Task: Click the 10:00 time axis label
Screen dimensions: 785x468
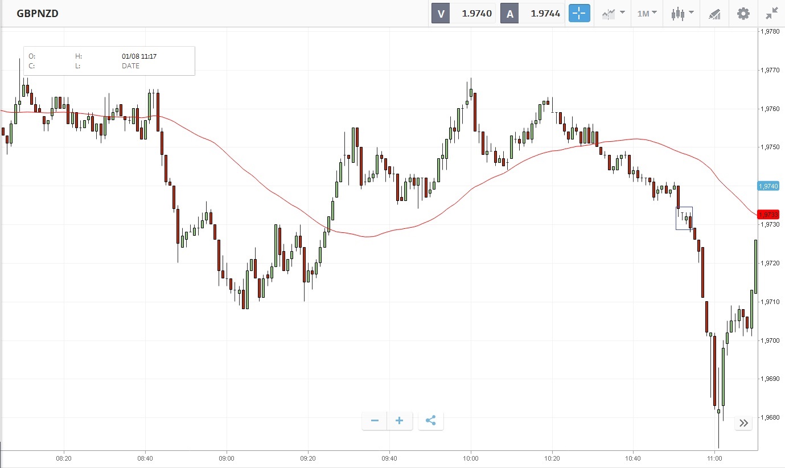Action: 471,458
